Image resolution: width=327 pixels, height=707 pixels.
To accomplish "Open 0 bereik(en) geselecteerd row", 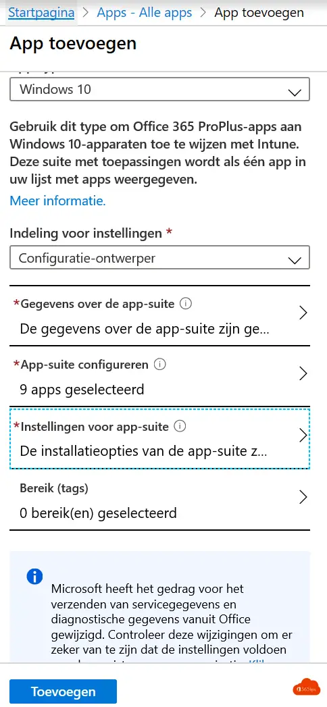I will tap(159, 500).
